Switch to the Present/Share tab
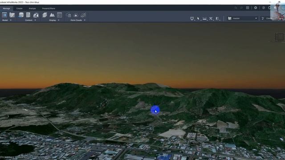Viewport: 285px width, 160px height. point(49,8)
